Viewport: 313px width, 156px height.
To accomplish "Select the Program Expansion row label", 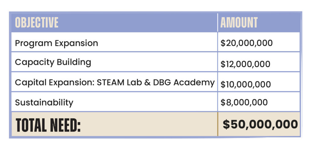I will point(57,43).
